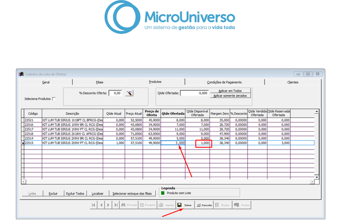Click the KIT LUM TUB SIRIUS 1X18PT description
344x224 pixels.
click(72, 120)
